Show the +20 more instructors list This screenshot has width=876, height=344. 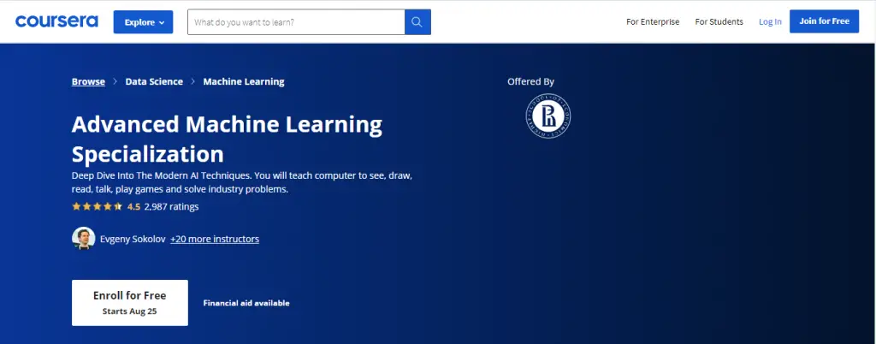(215, 239)
